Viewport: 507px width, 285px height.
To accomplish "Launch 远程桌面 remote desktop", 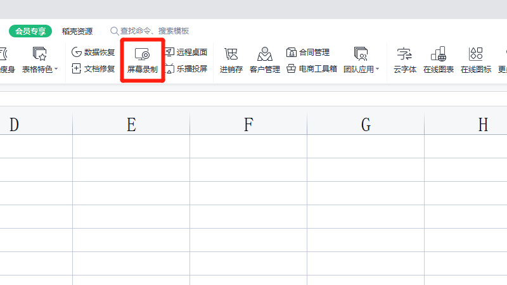I will (186, 52).
